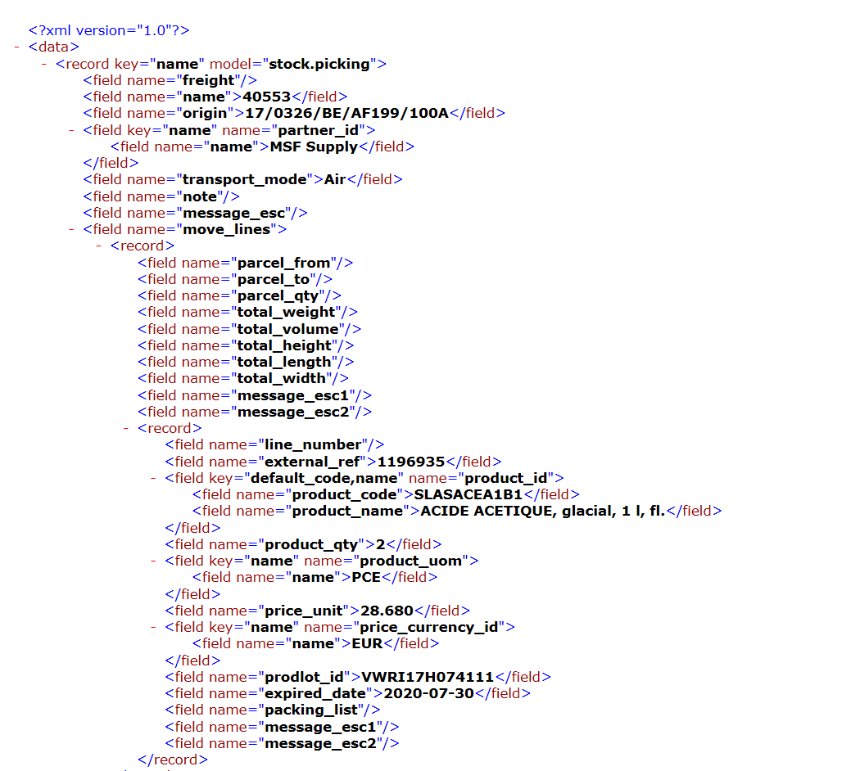The image size is (851, 771).
Task: Collapse the move_lines field node
Action: click(72, 230)
